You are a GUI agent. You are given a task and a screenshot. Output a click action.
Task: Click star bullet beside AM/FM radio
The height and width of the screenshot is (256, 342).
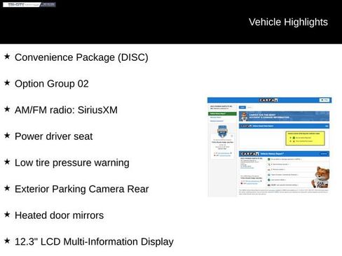coord(7,109)
